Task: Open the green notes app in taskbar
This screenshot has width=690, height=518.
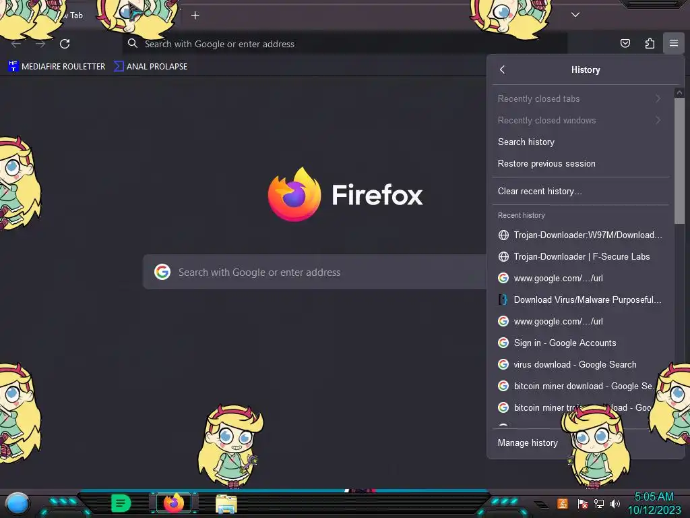Action: (x=121, y=503)
